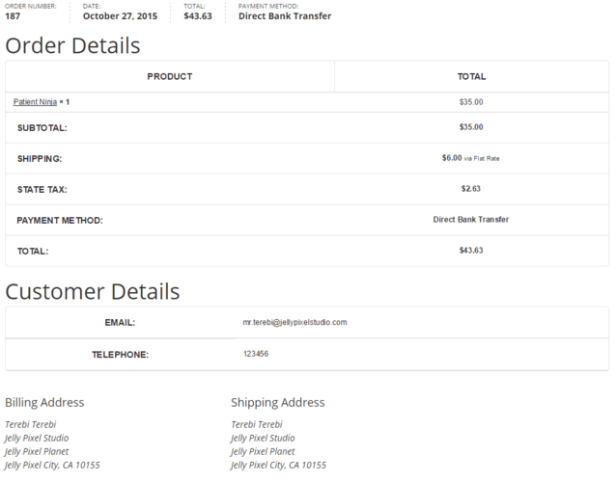Click the header total $43.63
616x482 pixels.
click(x=198, y=16)
